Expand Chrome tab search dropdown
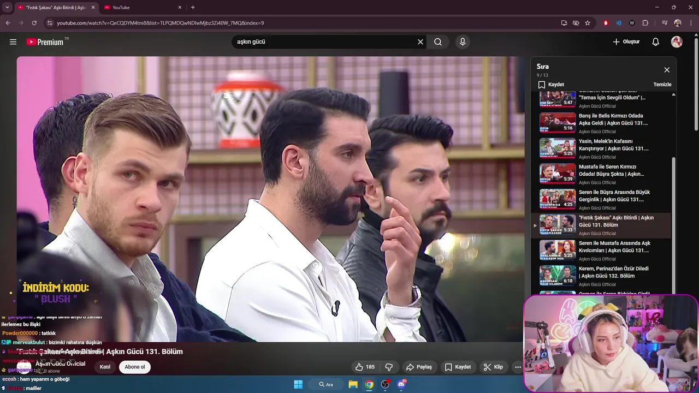This screenshot has width=699, height=393. point(7,8)
